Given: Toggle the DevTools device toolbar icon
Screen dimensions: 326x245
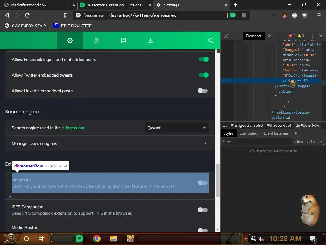Looking at the screenshot, I should (x=234, y=36).
